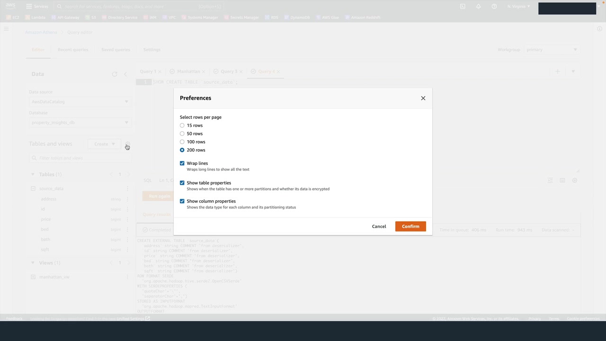Click the Run again button
Viewport: 606px width, 341px height.
[x=160, y=196]
